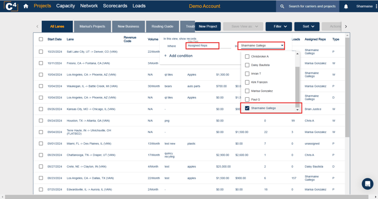Click the table vertical scrollbar
The width and height of the screenshot is (378, 199).
pos(347,87)
